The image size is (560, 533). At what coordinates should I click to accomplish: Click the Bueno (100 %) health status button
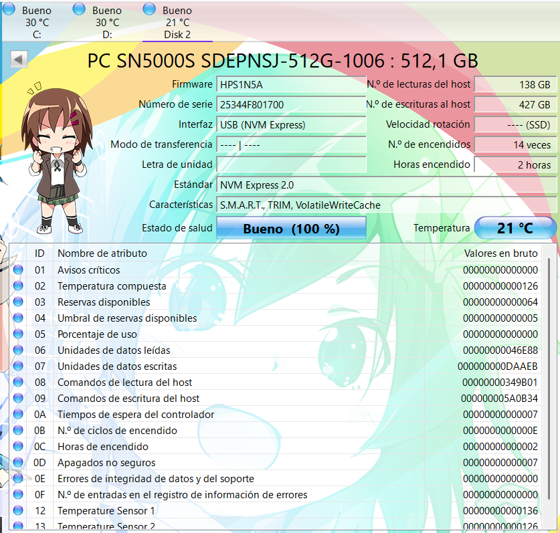click(x=291, y=228)
